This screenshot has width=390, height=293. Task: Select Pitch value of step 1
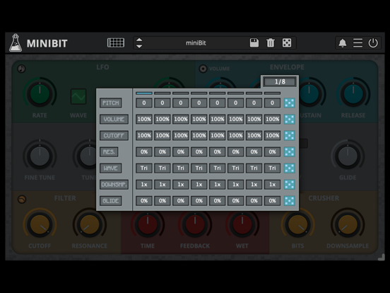pyautogui.click(x=144, y=103)
